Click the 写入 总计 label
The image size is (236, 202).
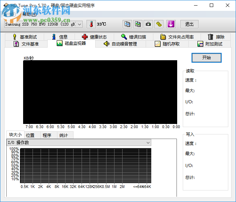tap(190, 177)
